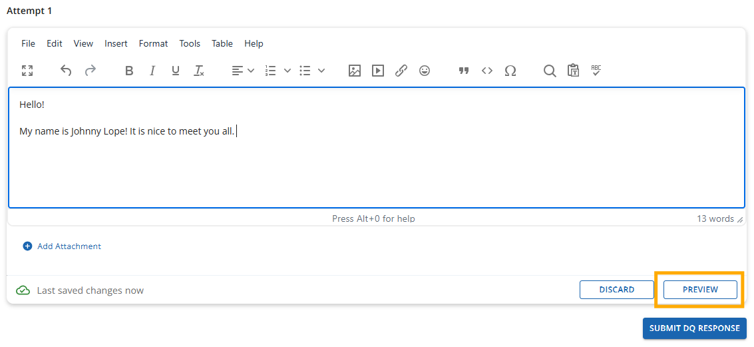
Task: Open the numbered list style dropdown
Action: 287,71
